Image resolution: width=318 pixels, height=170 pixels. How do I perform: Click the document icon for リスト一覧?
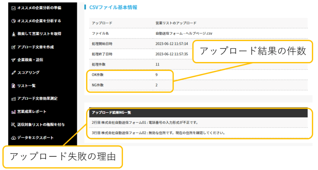click(x=14, y=86)
